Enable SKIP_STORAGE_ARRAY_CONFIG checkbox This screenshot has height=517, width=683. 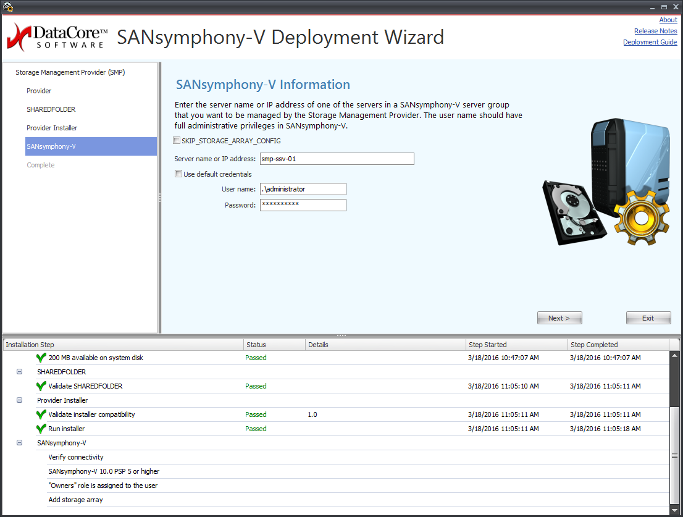pos(178,141)
